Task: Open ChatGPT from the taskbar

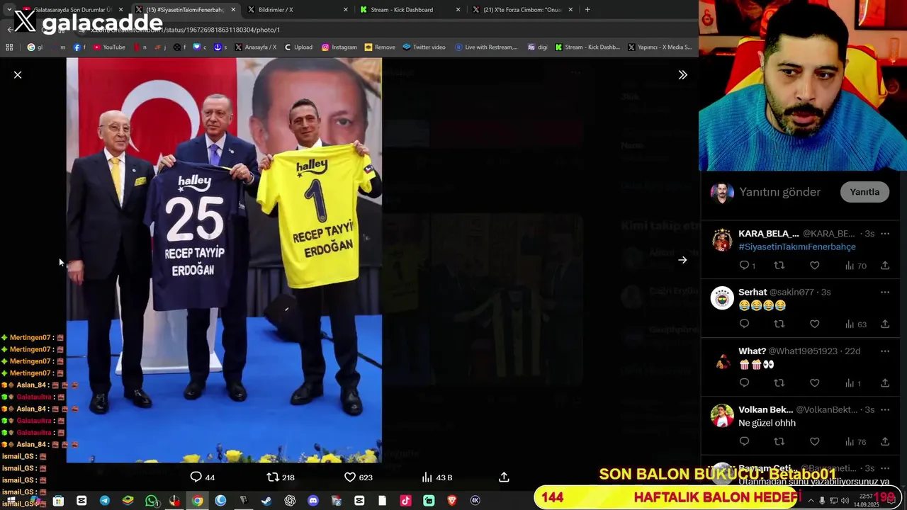Action: [x=290, y=501]
